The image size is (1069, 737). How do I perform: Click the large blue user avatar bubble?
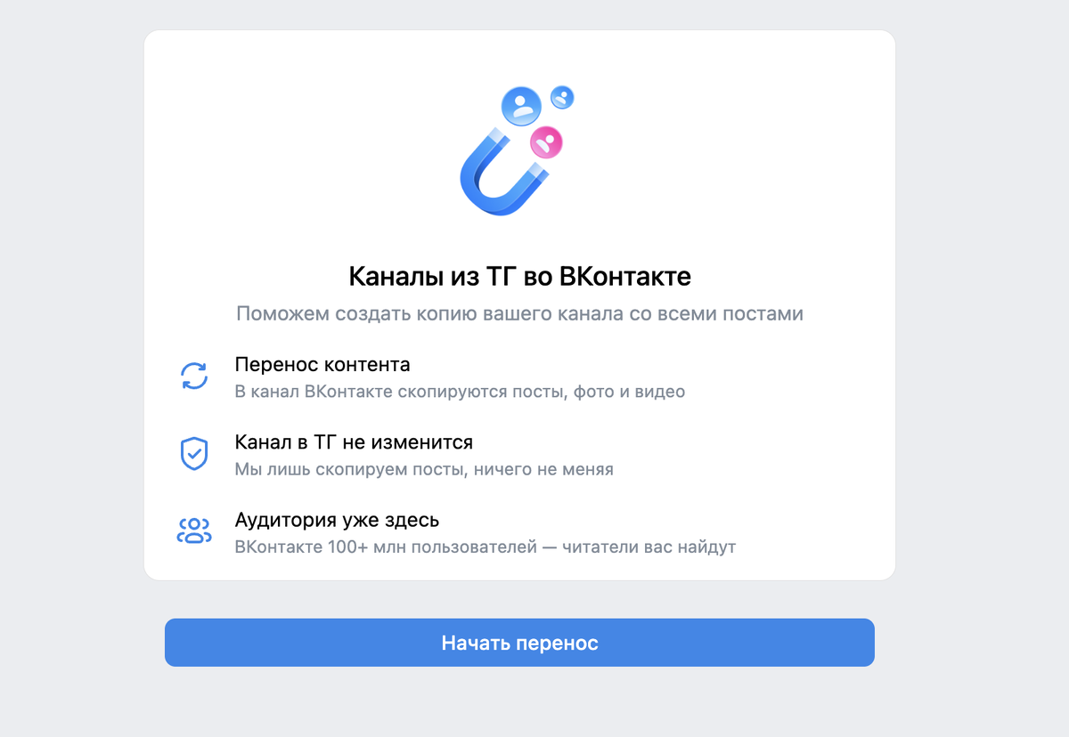tap(521, 106)
